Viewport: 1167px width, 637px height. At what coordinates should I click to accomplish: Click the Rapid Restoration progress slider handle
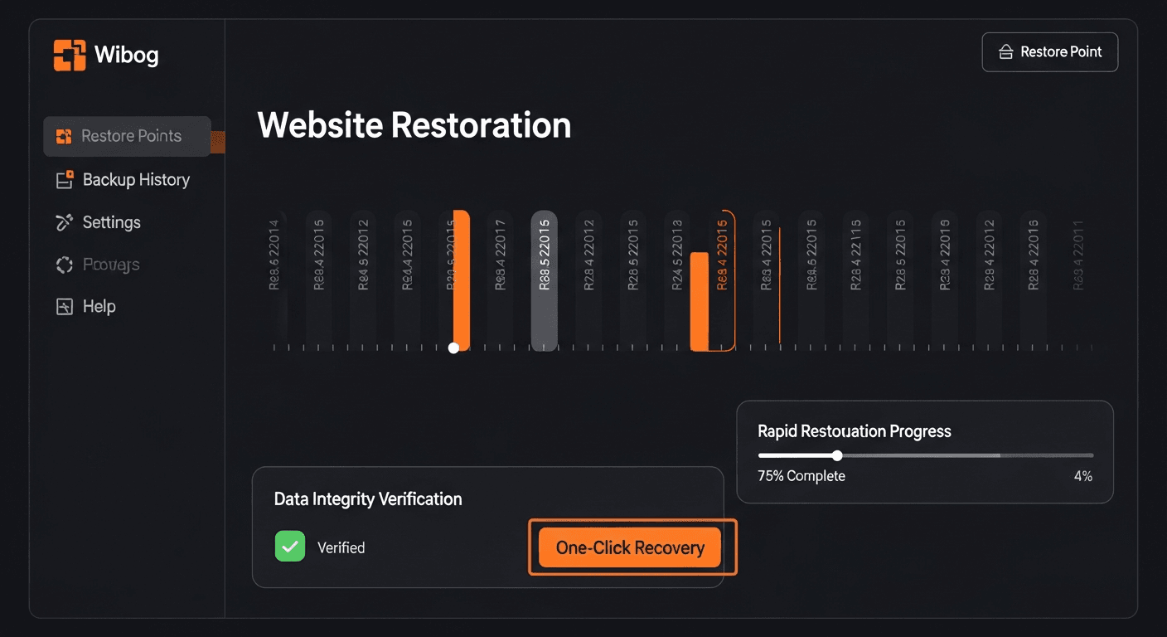[x=837, y=455]
